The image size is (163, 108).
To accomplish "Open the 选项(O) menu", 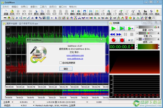I will [53, 7].
